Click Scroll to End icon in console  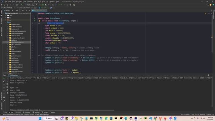(x=7, y=87)
